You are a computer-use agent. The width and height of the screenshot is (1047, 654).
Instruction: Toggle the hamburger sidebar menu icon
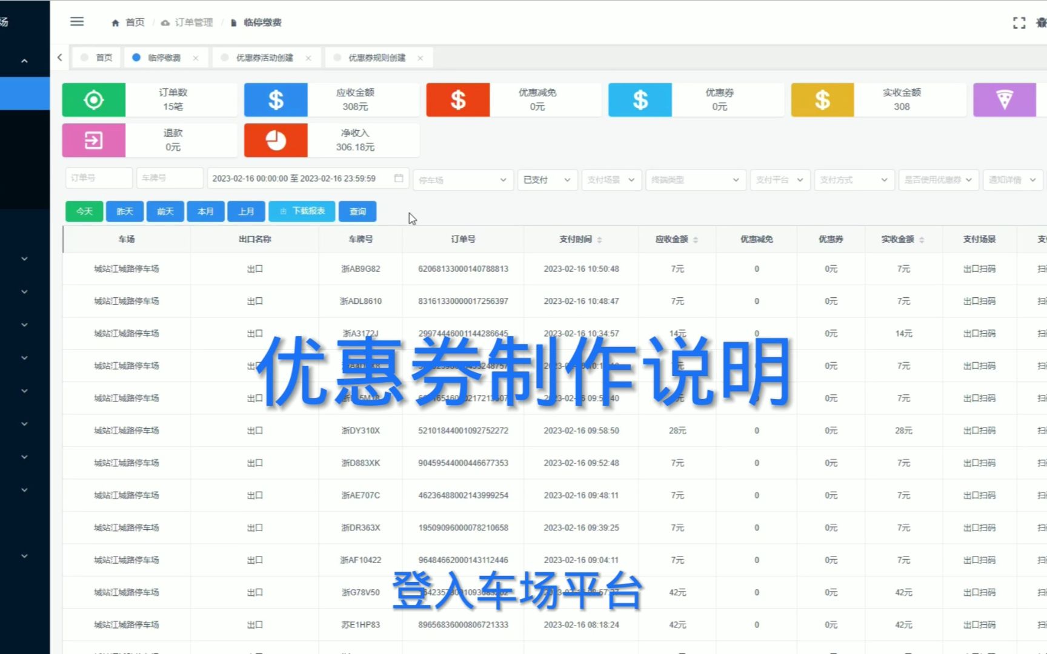point(77,22)
